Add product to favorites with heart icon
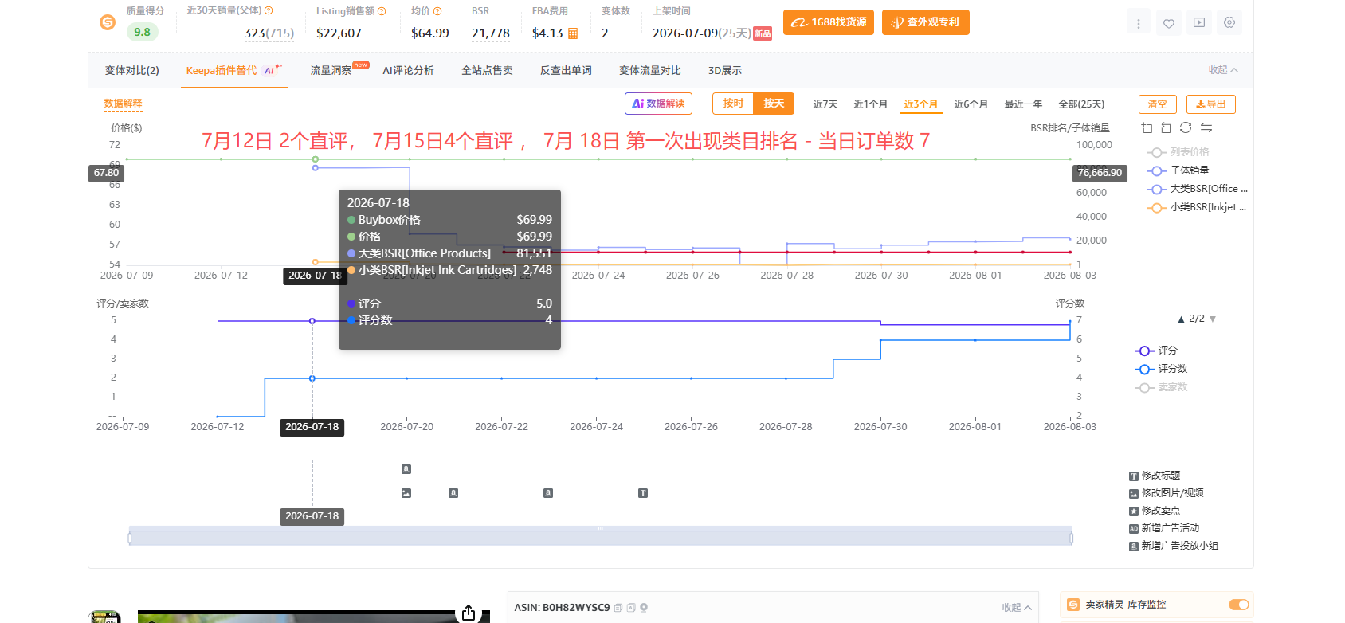The height and width of the screenshot is (623, 1345). [1168, 23]
